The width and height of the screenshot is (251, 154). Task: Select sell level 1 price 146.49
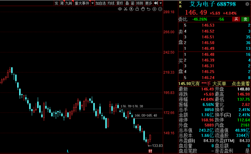(x=208, y=49)
